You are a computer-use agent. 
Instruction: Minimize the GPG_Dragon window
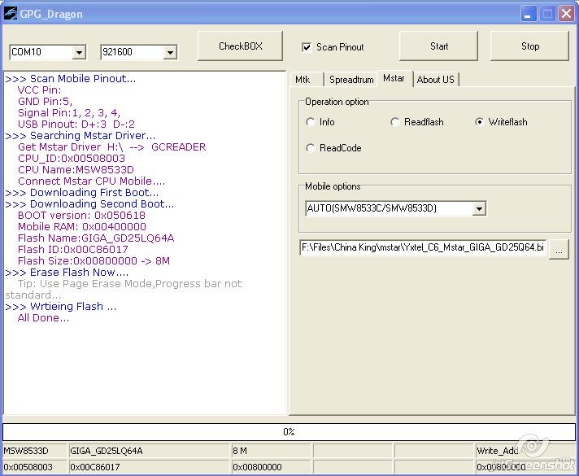(529, 14)
